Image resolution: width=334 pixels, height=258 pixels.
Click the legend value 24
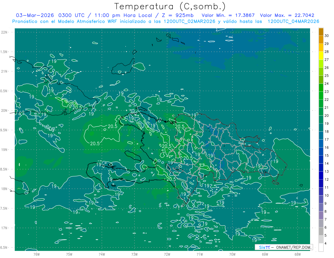pos(327,83)
